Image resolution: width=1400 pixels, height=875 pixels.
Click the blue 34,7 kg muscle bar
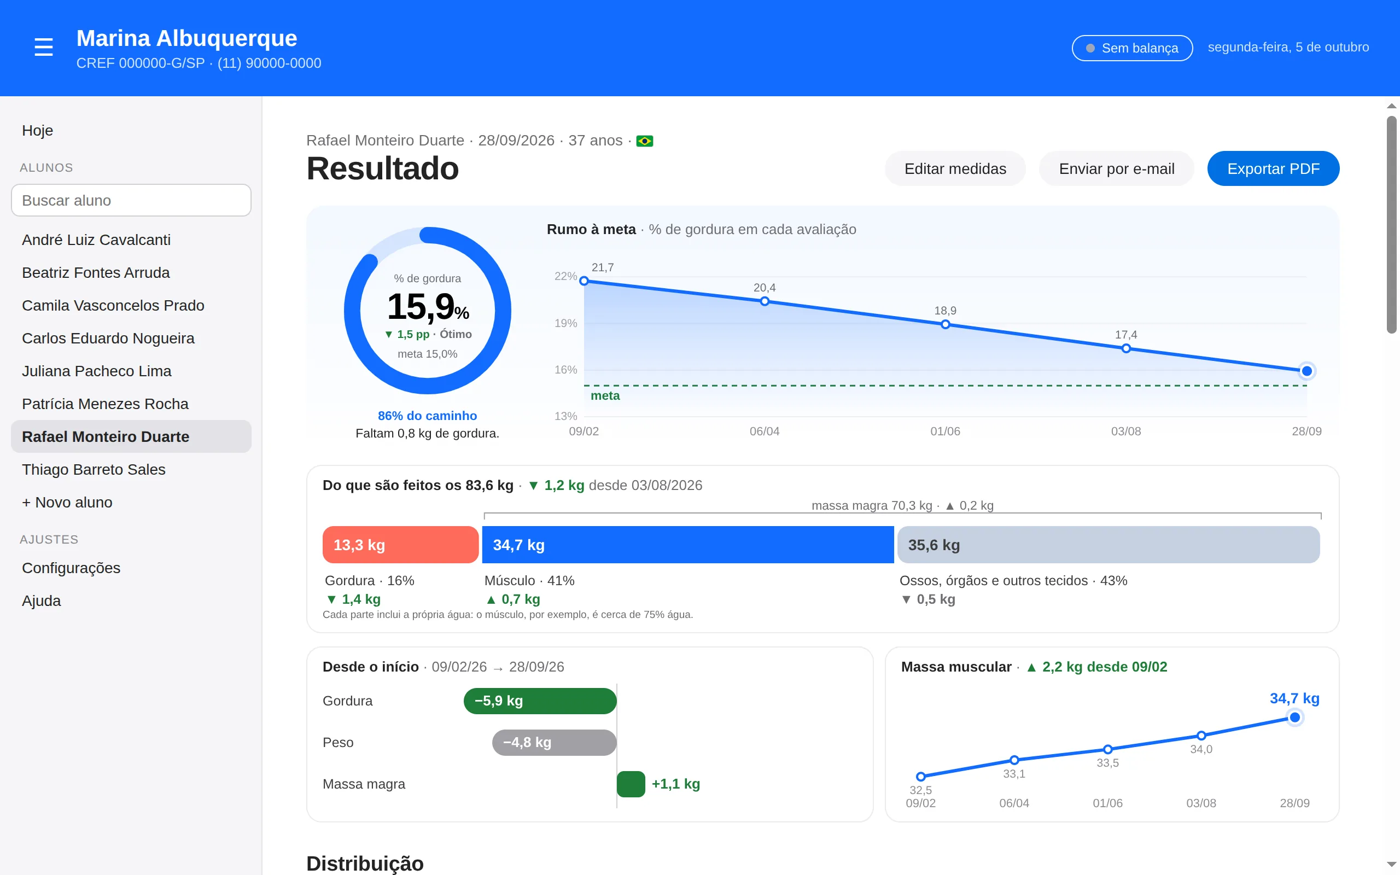(x=688, y=545)
